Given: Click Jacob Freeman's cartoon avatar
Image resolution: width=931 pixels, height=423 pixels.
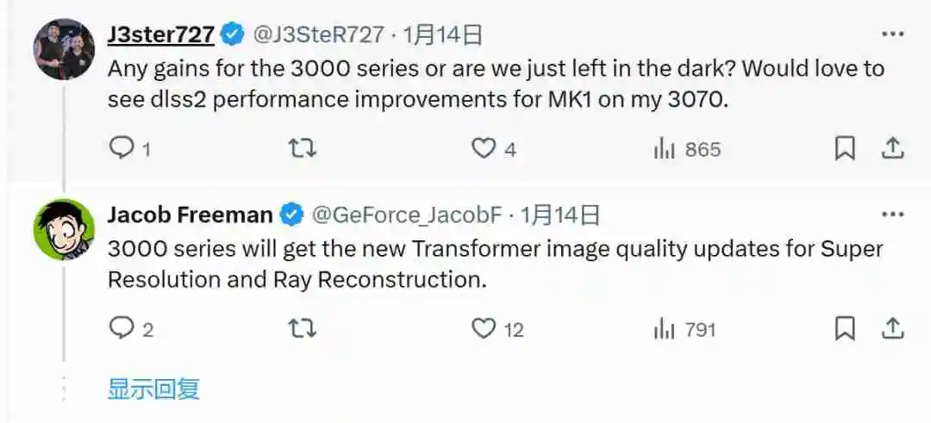Looking at the screenshot, I should click(64, 230).
